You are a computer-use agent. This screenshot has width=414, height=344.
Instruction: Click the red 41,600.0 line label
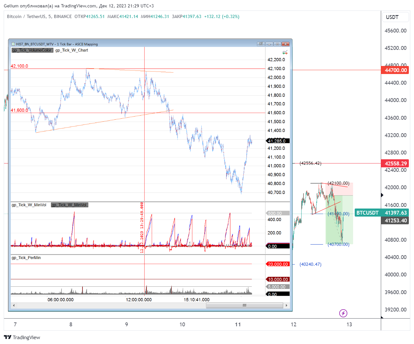[19, 110]
